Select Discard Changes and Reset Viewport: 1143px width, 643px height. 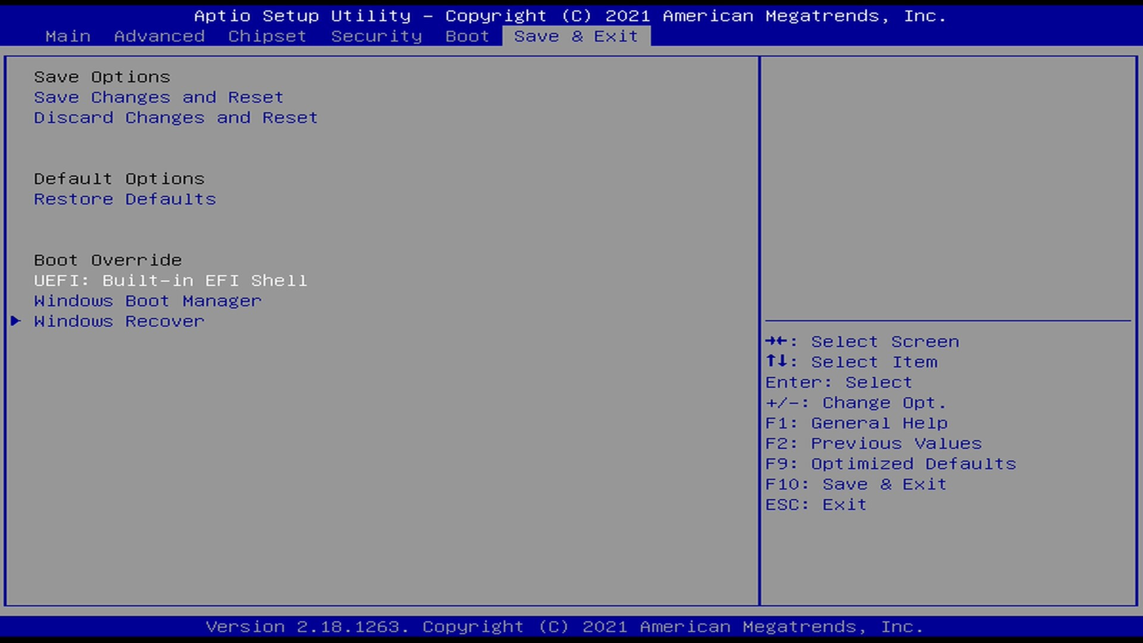[174, 117]
